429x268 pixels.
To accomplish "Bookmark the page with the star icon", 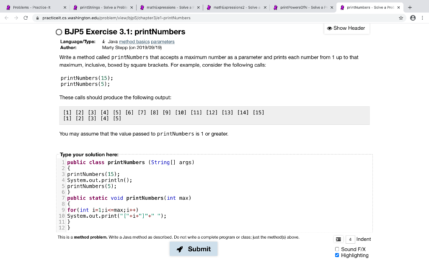I will click(400, 18).
